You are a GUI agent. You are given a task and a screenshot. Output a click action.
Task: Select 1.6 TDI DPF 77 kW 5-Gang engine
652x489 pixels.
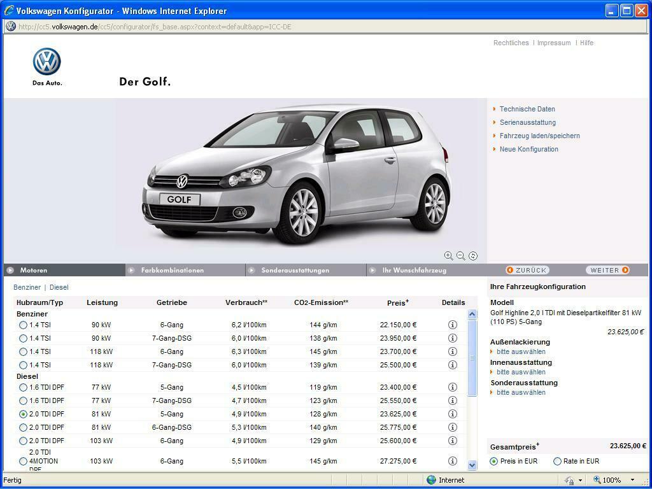pos(24,387)
